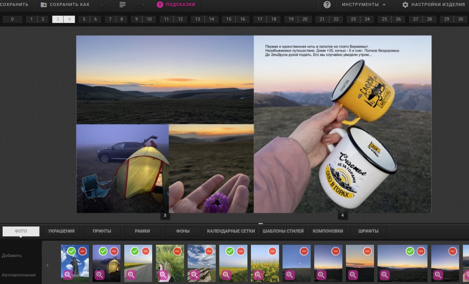The width and height of the screenshot is (469, 284).
Task: Open the ШРИФТЫ tab
Action: (x=369, y=231)
